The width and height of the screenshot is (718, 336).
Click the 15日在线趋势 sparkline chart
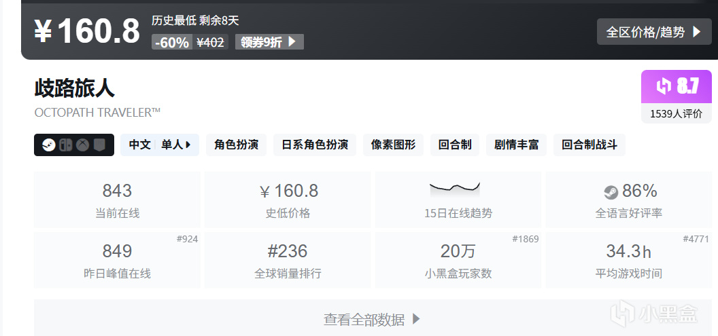point(455,189)
